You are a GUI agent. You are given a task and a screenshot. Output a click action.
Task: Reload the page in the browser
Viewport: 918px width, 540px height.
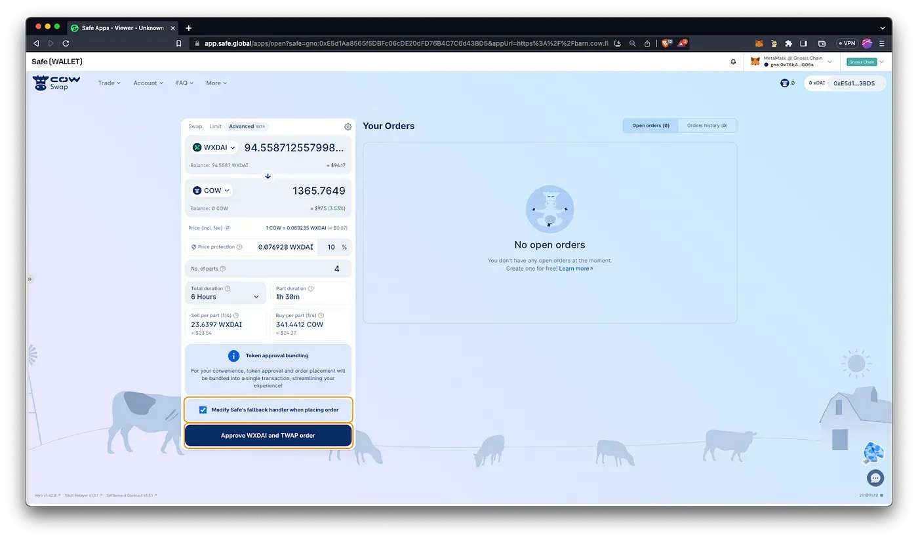tap(66, 43)
